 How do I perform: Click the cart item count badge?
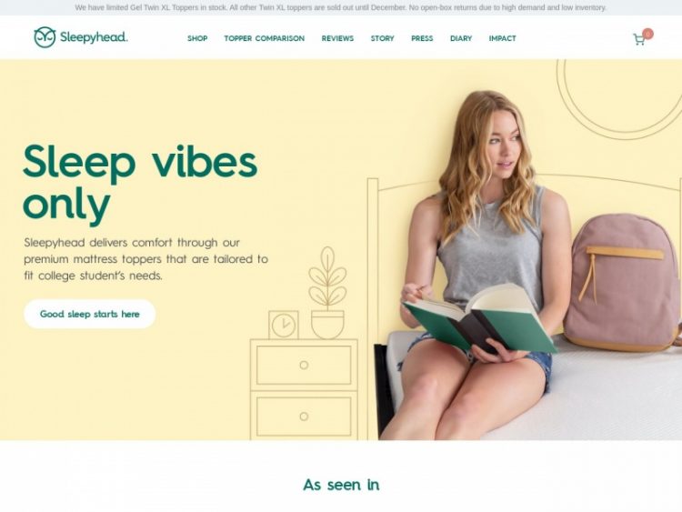(x=647, y=34)
